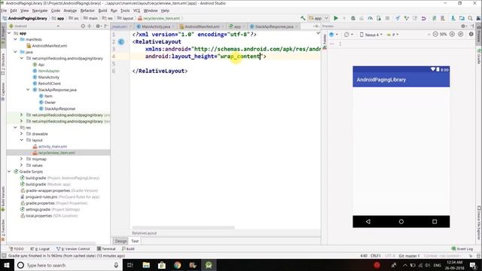This screenshot has height=271, width=482.
Task: Open the app run configuration dropdown
Action: (x=319, y=18)
